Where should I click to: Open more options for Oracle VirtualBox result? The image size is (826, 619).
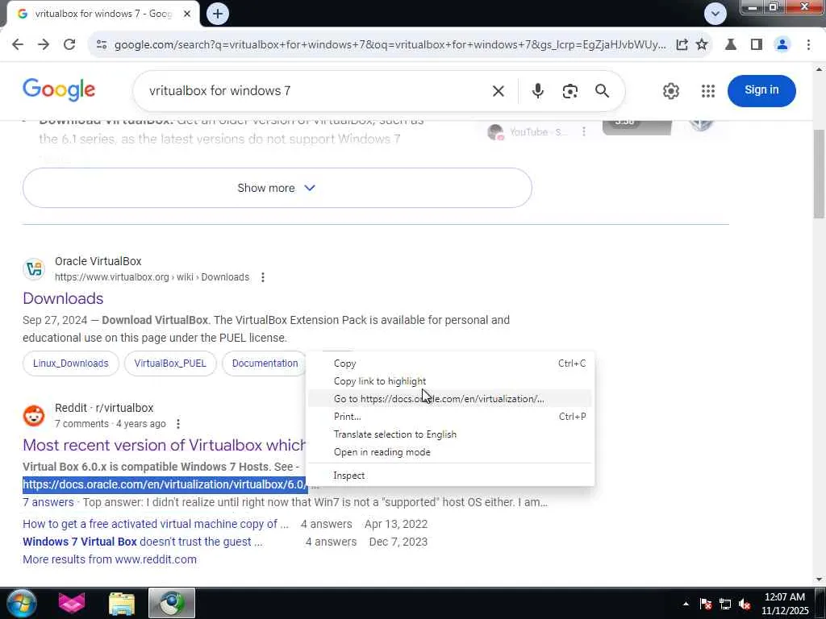point(263,277)
